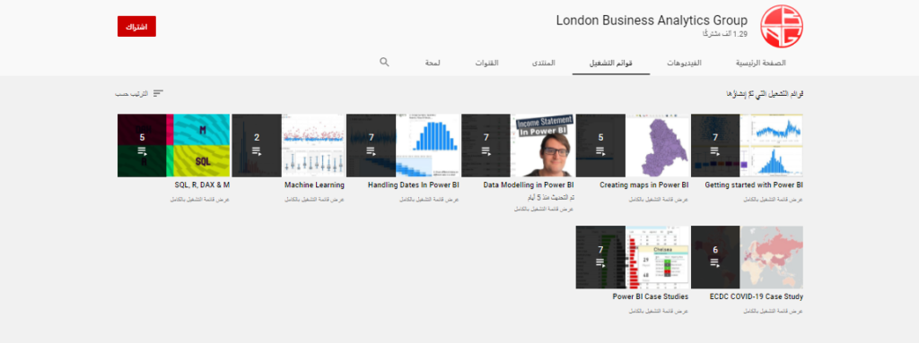Click playlist icon on ECDC COVID-19 Case Study
919x343 pixels.
pos(715,262)
